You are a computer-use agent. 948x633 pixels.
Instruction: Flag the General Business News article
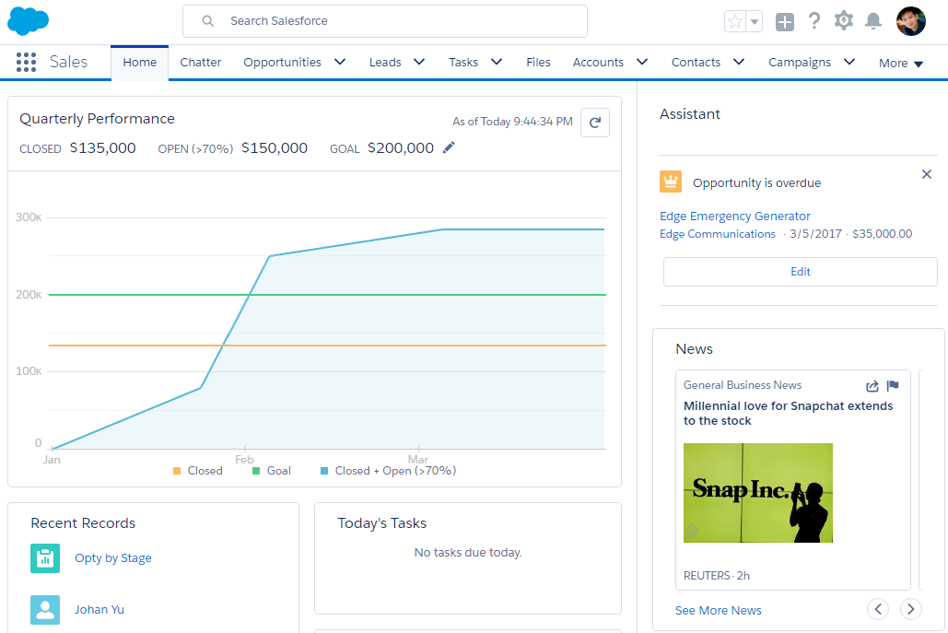pos(893,386)
